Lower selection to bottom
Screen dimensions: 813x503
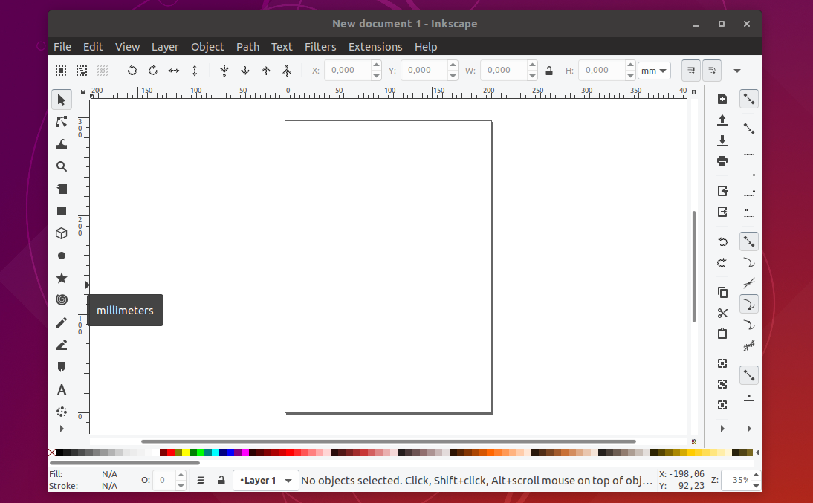(224, 70)
